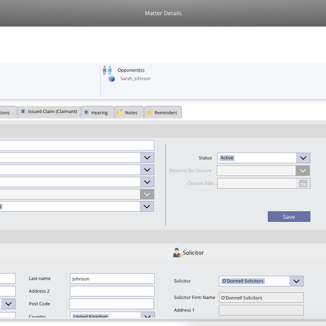
Task: Click the Active status value
Action: coord(227,158)
